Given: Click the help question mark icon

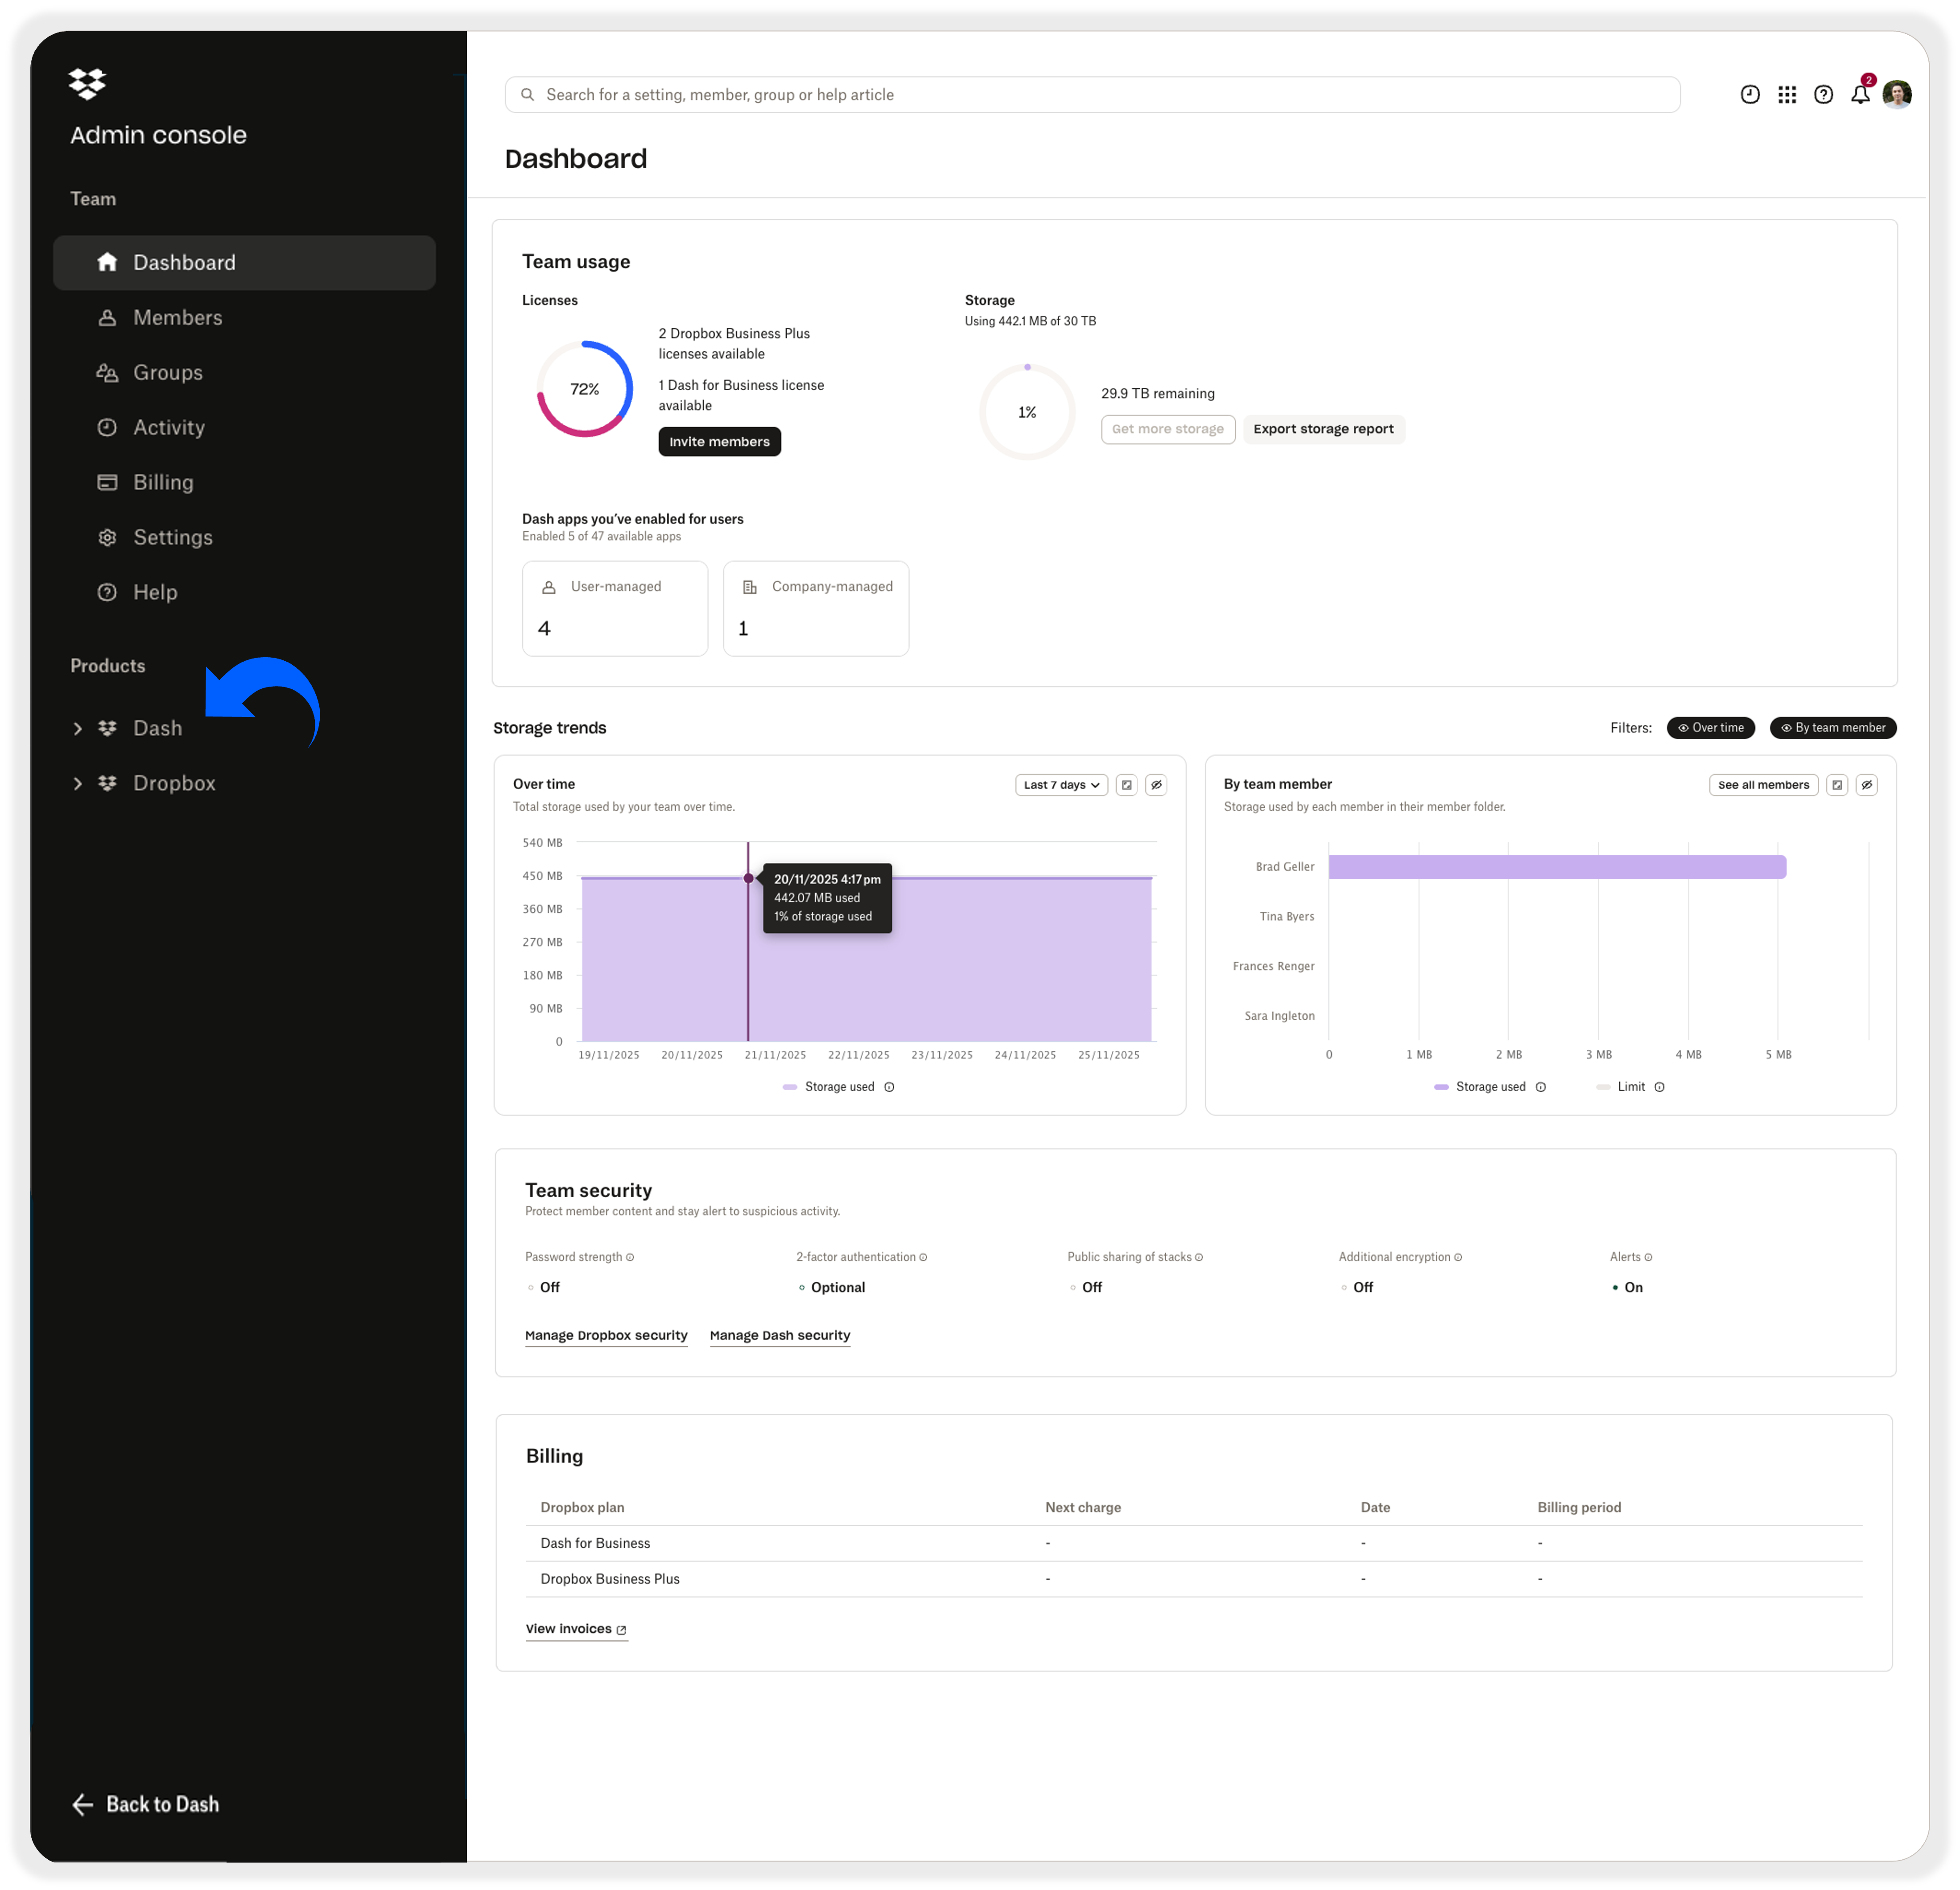Looking at the screenshot, I should [1824, 94].
